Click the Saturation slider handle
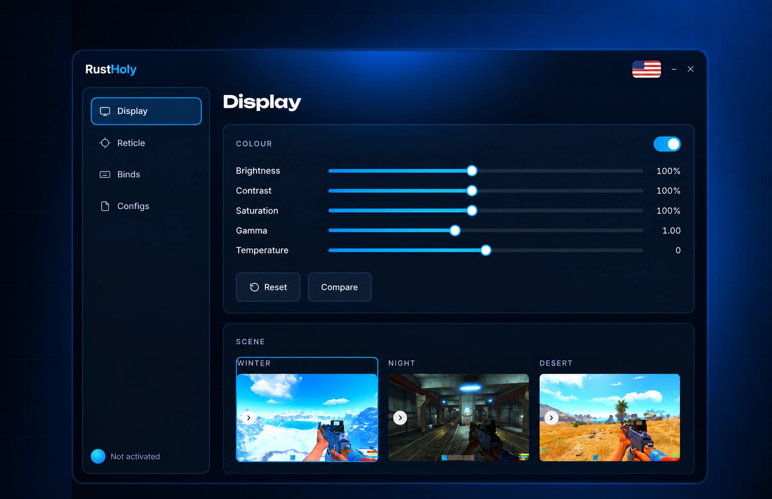This screenshot has height=499, width=772. click(x=472, y=211)
